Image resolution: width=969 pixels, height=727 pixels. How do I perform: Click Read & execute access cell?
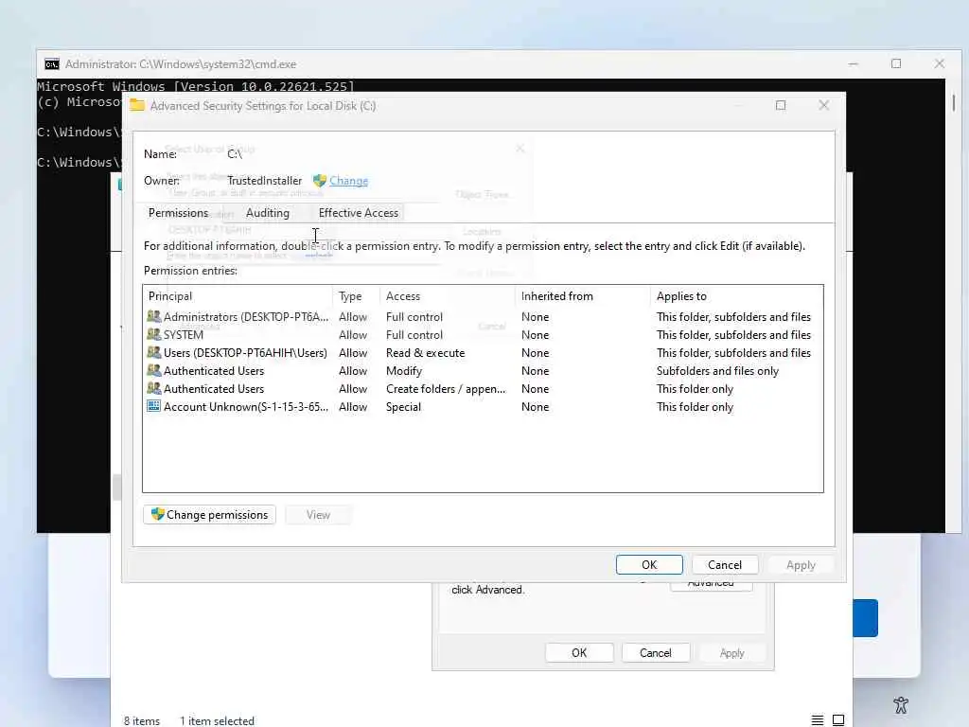[x=425, y=352]
